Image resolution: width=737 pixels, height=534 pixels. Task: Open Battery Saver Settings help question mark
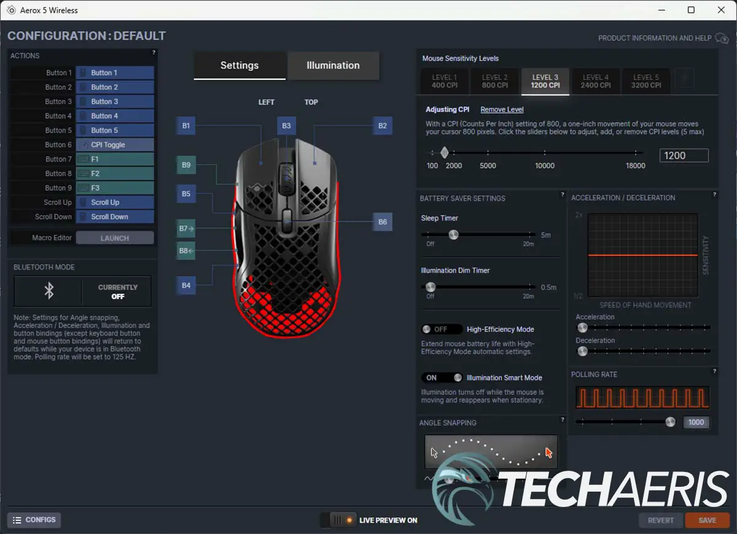point(563,195)
